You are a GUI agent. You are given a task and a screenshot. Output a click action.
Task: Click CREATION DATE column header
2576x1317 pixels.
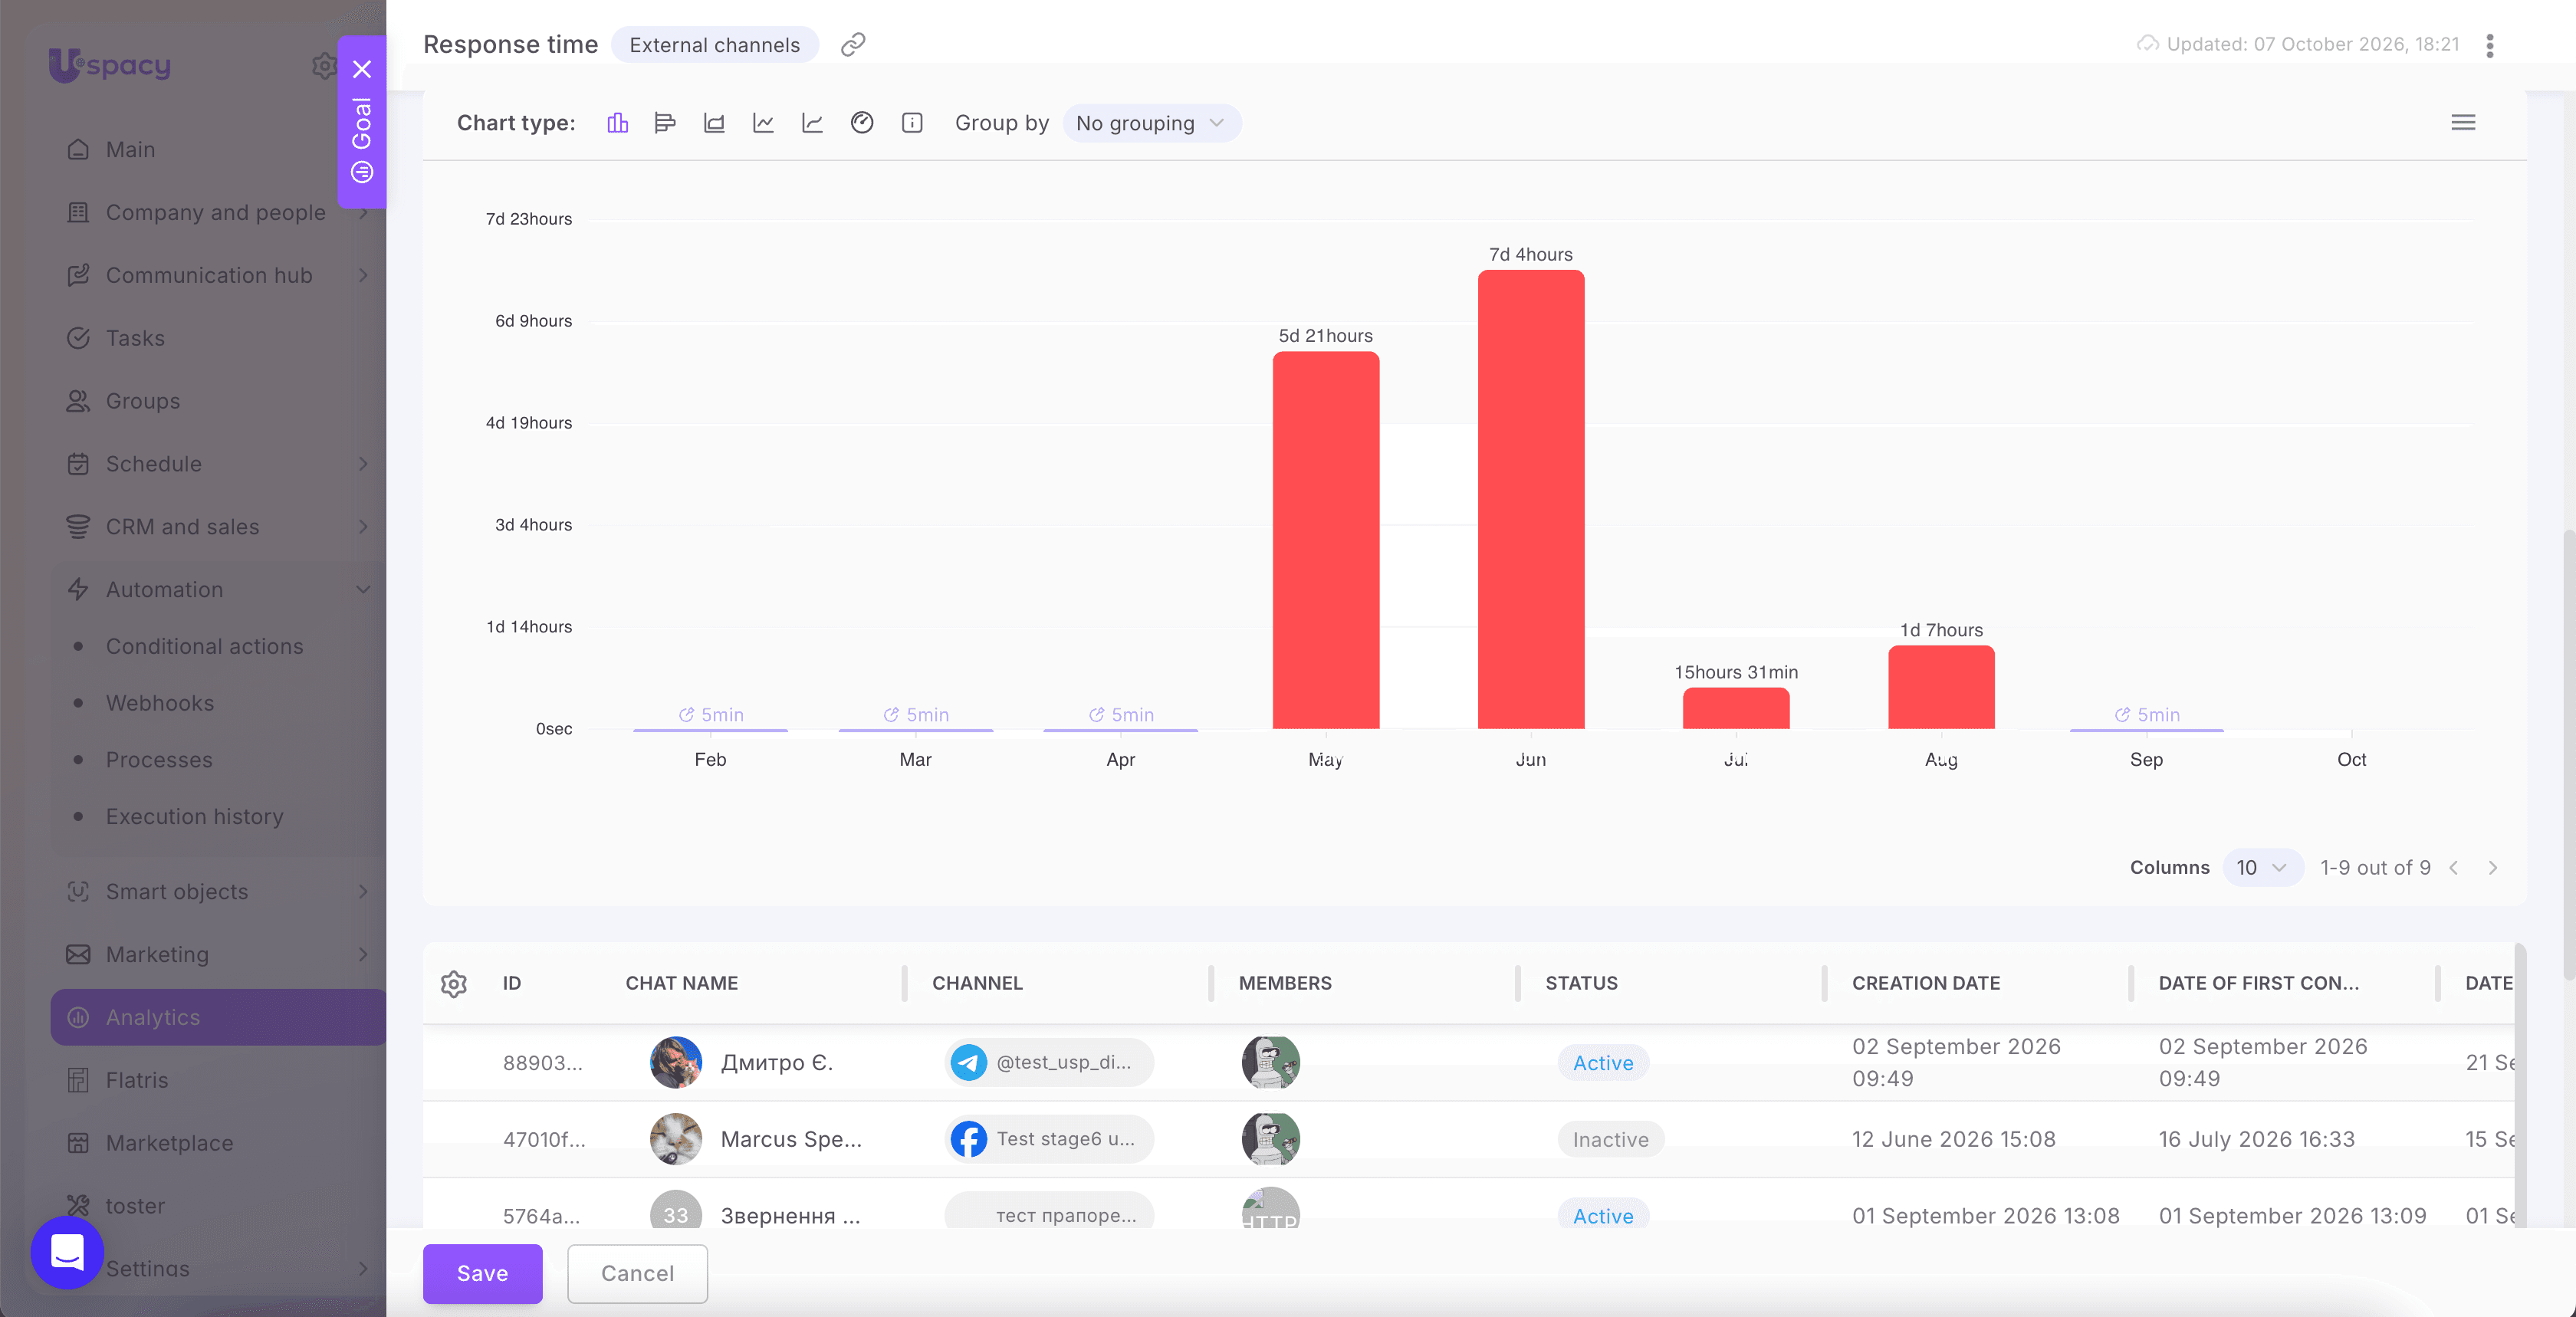tap(1926, 983)
